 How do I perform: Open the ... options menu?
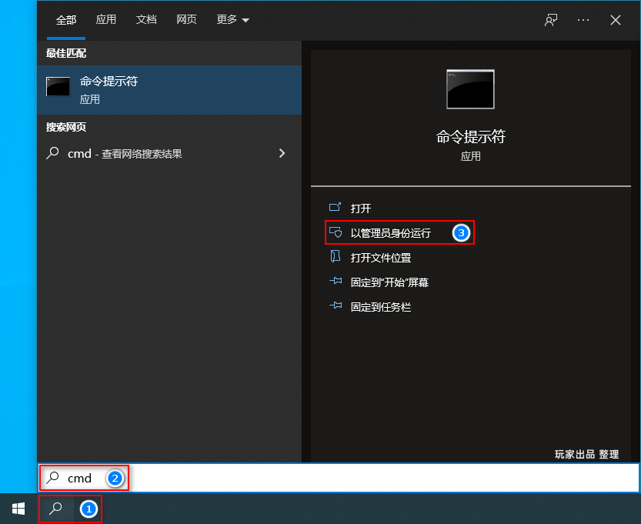[x=583, y=20]
